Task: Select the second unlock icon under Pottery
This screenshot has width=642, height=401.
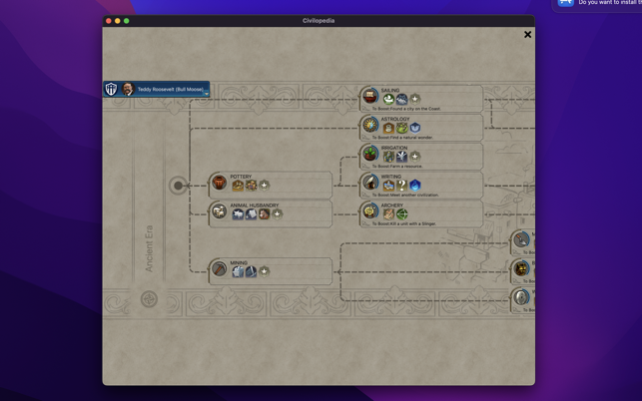Action: pos(251,186)
